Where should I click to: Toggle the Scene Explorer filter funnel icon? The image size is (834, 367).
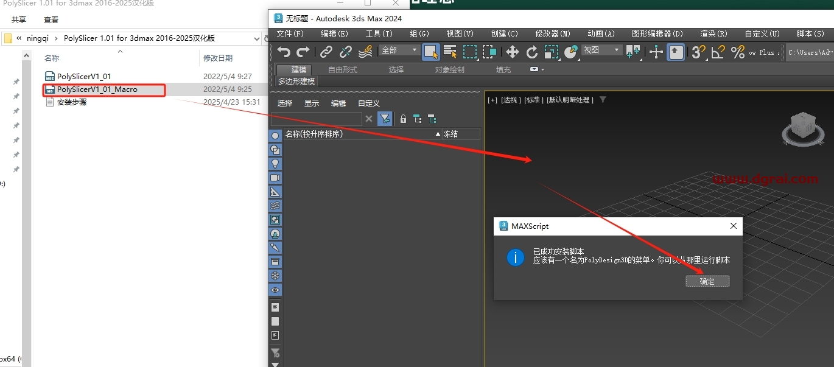pyautogui.click(x=385, y=119)
